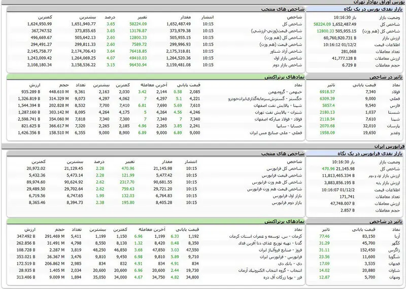Click base market value 3,883,856.195 B
Viewport: 406px width, 289px height.
(x=340, y=183)
